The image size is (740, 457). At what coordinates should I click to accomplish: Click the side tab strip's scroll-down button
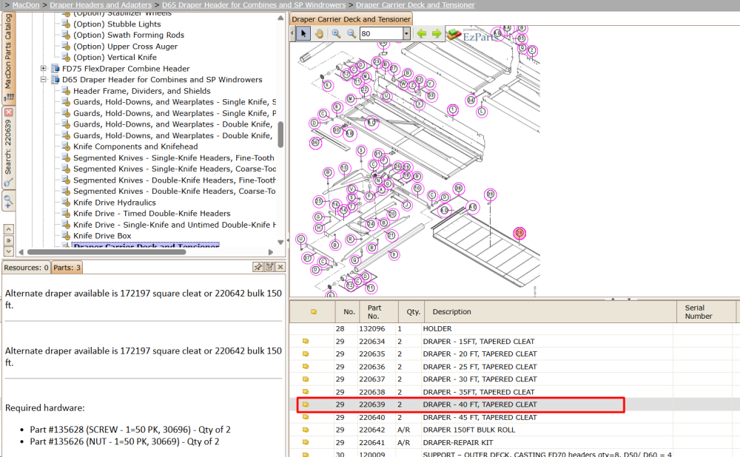(x=8, y=252)
